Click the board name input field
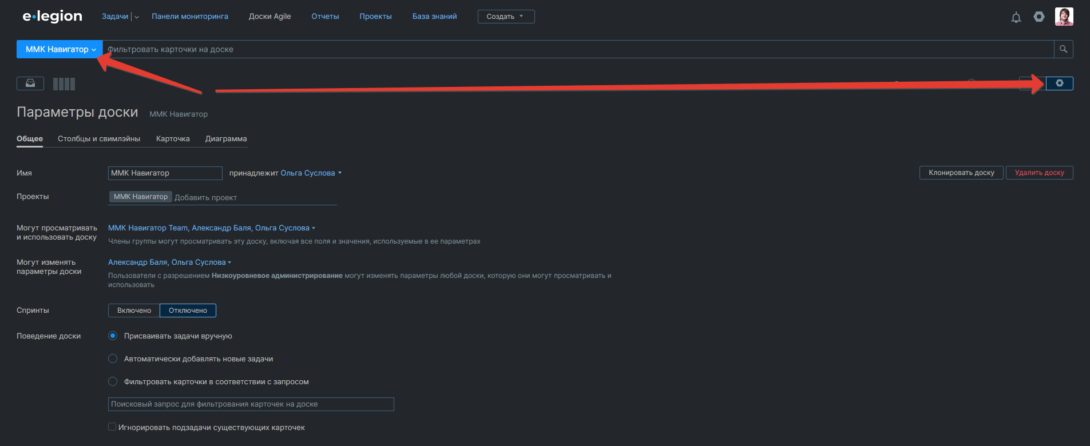Image resolution: width=1090 pixels, height=446 pixels. click(x=165, y=173)
